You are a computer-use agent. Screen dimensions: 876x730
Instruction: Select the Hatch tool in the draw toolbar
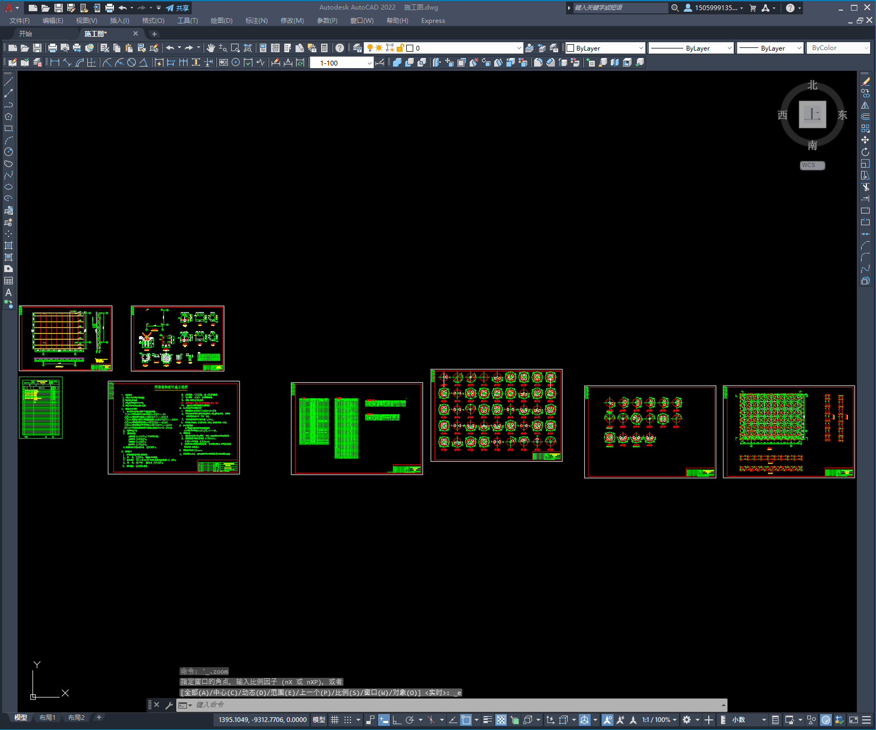click(x=9, y=245)
